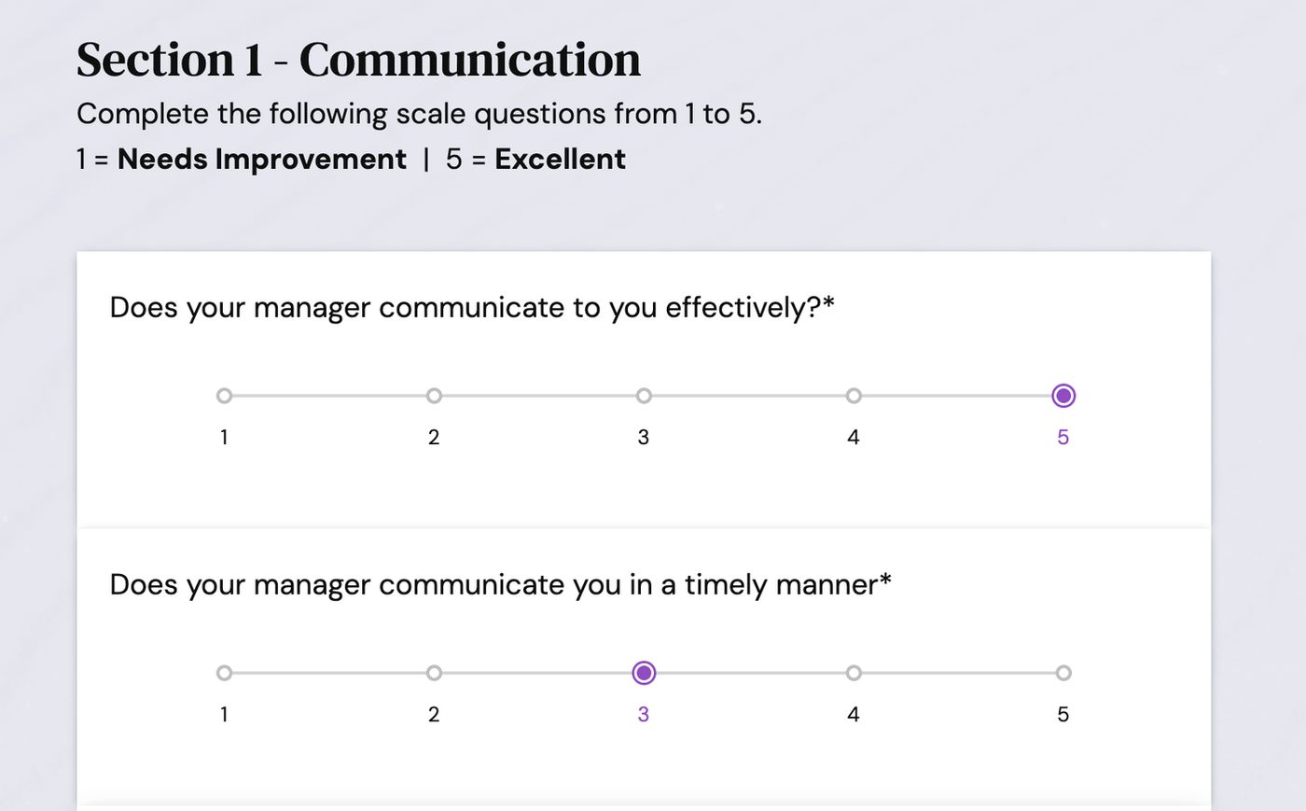The image size is (1306, 811).
Task: Click number label "2" under timely manner scale
Action: (x=434, y=714)
